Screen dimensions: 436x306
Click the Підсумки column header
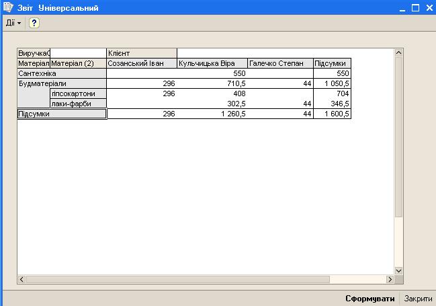point(332,63)
